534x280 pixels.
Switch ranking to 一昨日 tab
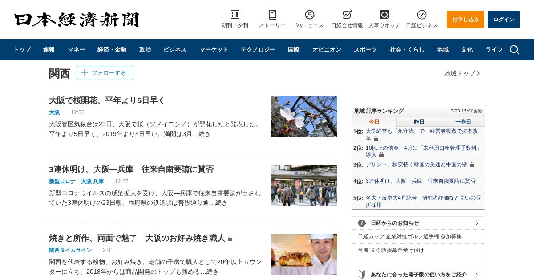coord(463,122)
